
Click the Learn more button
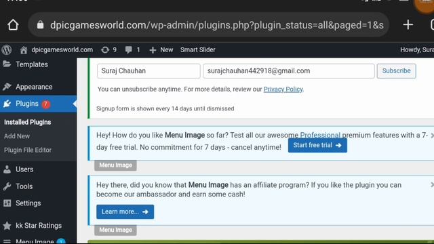(x=125, y=212)
